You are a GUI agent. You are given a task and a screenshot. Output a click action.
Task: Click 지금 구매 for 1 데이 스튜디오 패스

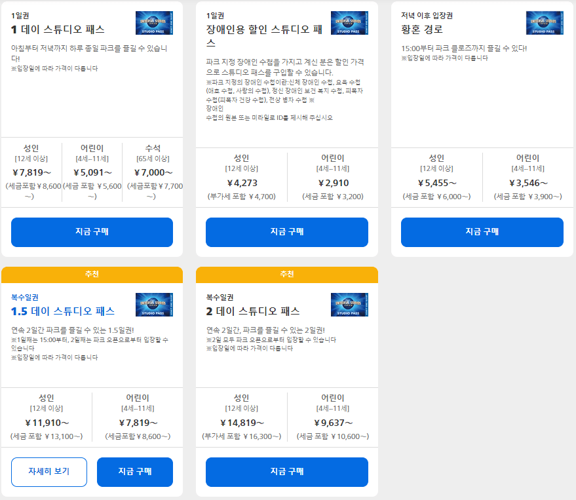click(x=92, y=232)
